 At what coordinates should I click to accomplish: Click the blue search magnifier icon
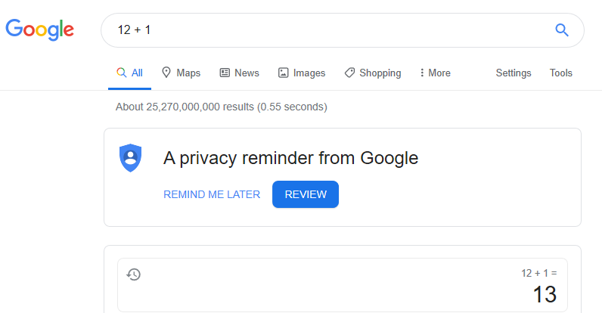561,30
